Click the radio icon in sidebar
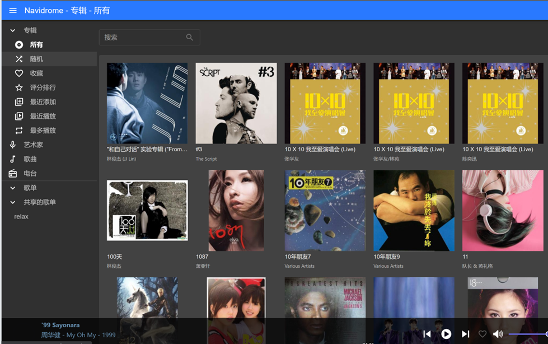The height and width of the screenshot is (344, 548). [x=13, y=174]
